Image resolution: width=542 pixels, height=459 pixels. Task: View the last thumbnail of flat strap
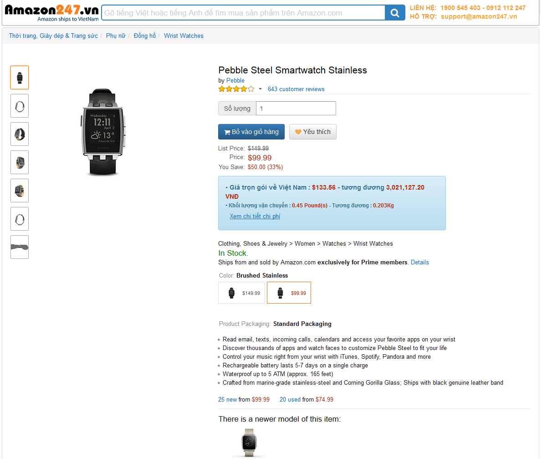click(x=20, y=247)
